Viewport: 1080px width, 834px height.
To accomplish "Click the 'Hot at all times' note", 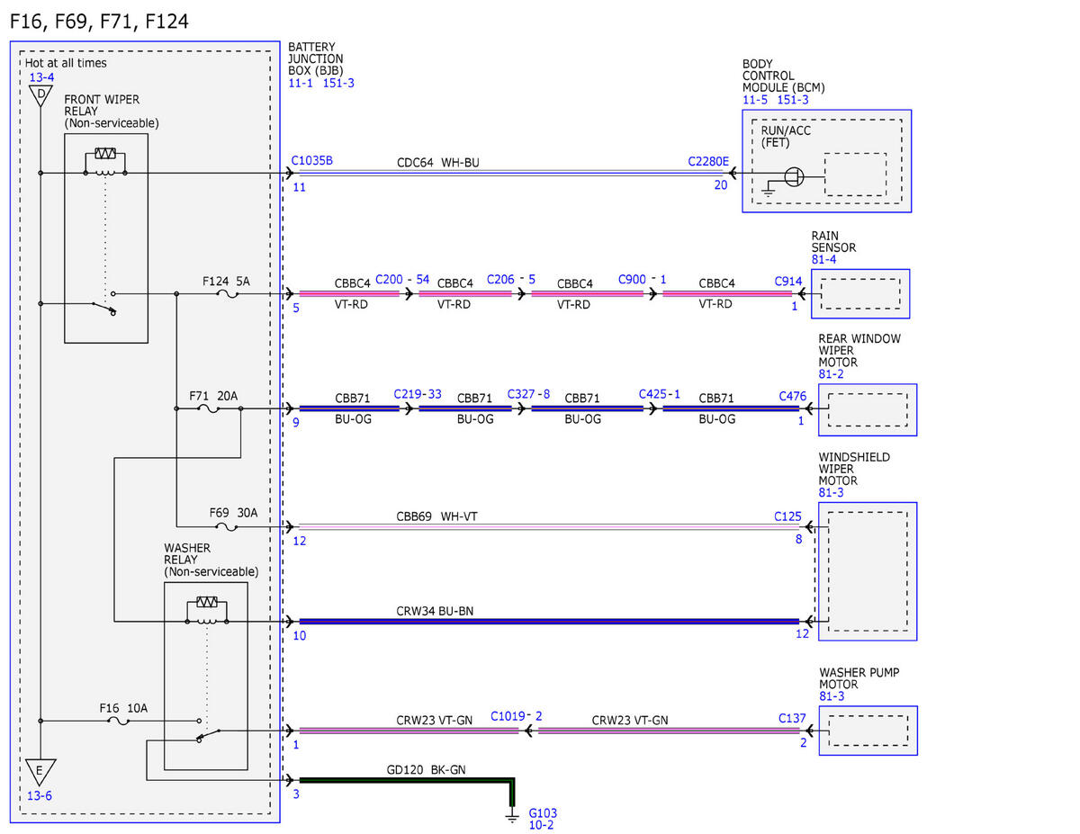I will [x=66, y=64].
